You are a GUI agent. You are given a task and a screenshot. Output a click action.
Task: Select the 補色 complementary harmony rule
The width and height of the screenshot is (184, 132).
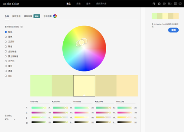pos(9,46)
